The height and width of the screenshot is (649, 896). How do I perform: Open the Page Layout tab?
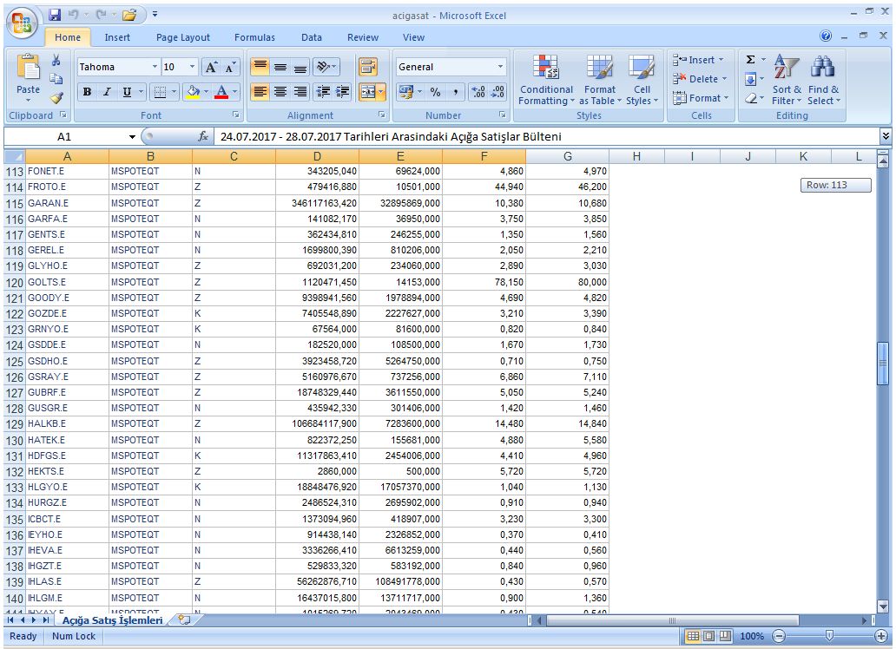click(183, 37)
